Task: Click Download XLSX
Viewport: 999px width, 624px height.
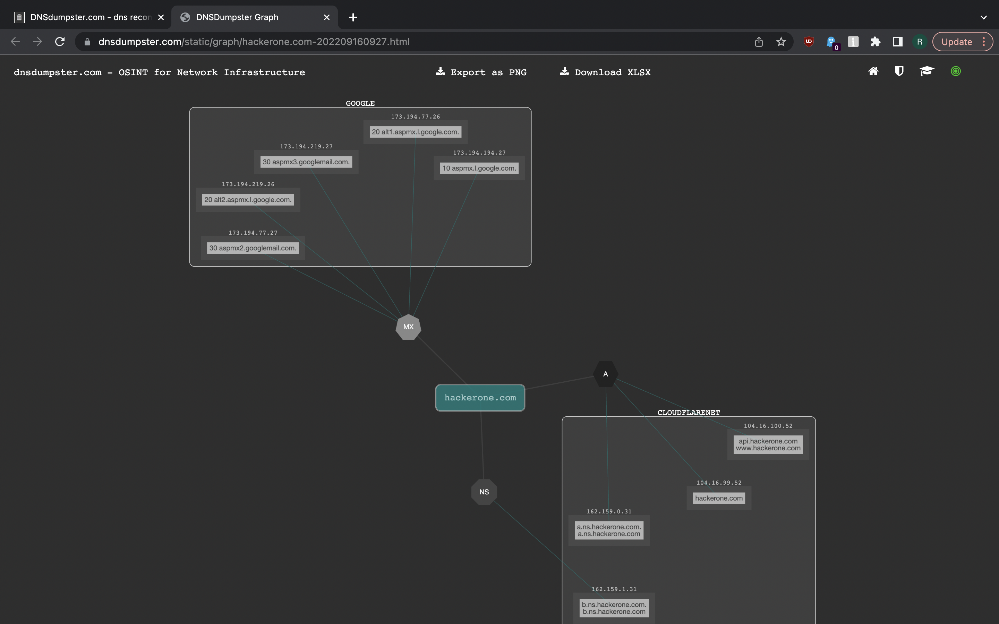Action: pyautogui.click(x=605, y=72)
